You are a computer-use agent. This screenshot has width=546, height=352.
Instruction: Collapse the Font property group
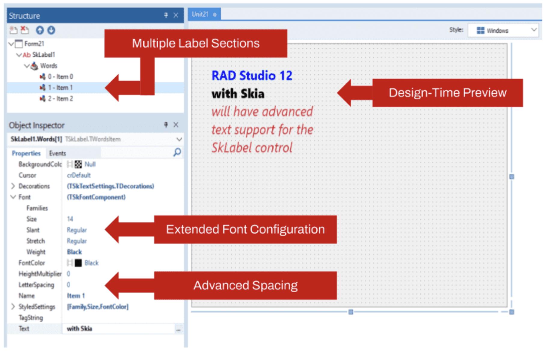pos(13,197)
